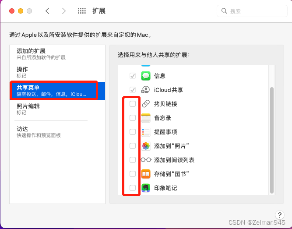Click the extensions list vertical scrollbar
This screenshot has height=229, width=292.
[x=272, y=140]
